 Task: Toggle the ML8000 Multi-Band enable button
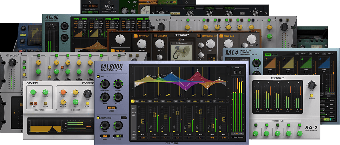98,118
